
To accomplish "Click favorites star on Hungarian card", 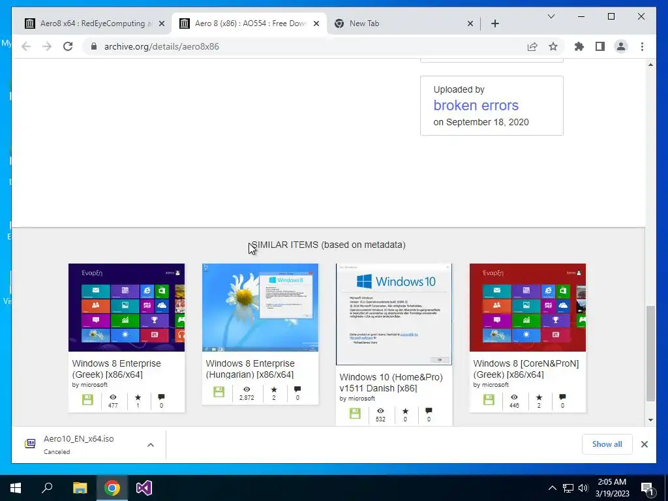I will pyautogui.click(x=274, y=389).
